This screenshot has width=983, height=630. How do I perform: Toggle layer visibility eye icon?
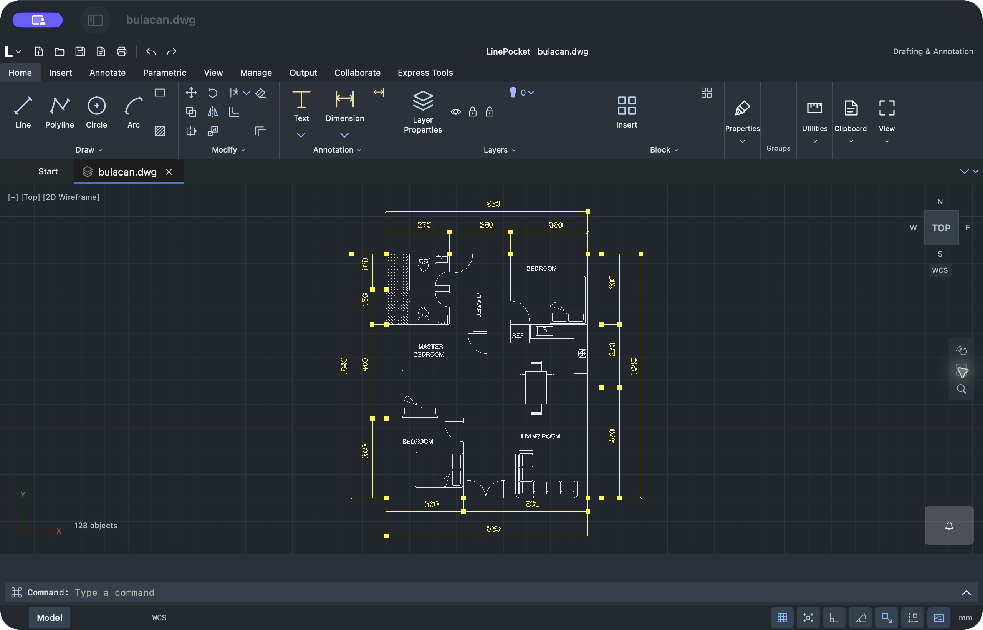point(455,112)
